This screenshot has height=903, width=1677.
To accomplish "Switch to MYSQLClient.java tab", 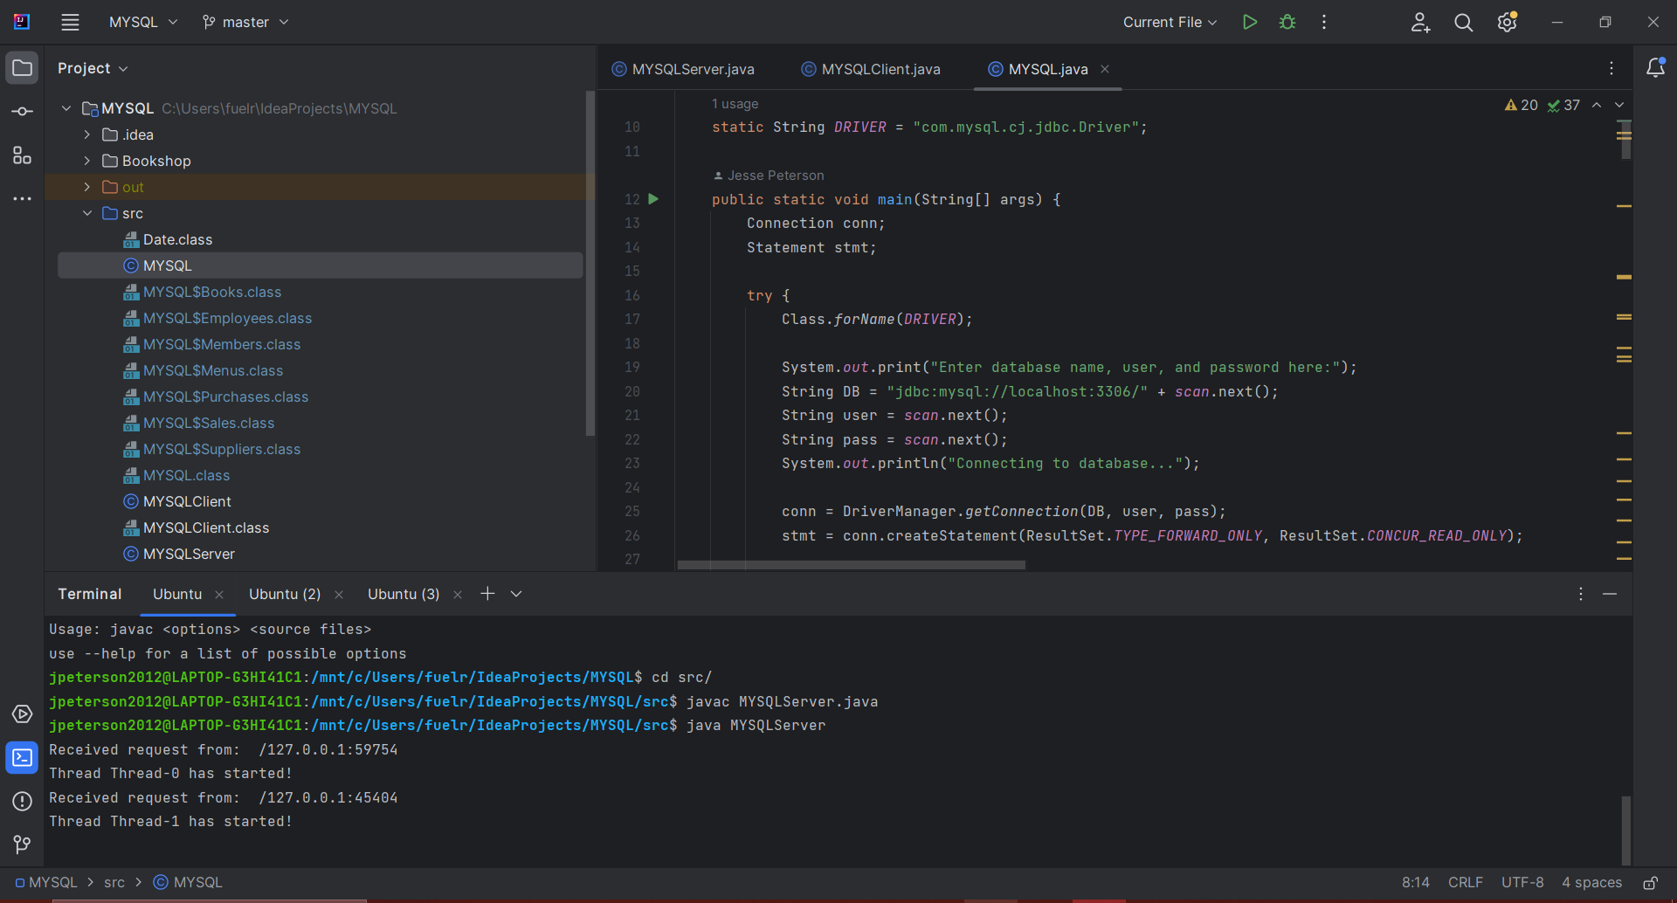I will (871, 69).
